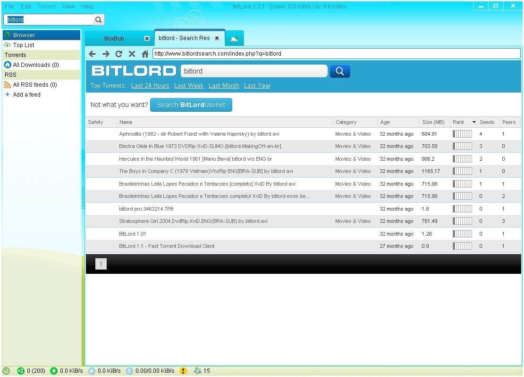Click the URL address bar field
The width and height of the screenshot is (524, 377).
click(x=336, y=54)
